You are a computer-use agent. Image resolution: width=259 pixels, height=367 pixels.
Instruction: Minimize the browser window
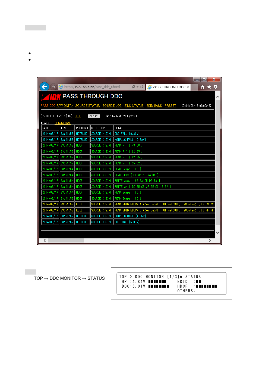197,80
